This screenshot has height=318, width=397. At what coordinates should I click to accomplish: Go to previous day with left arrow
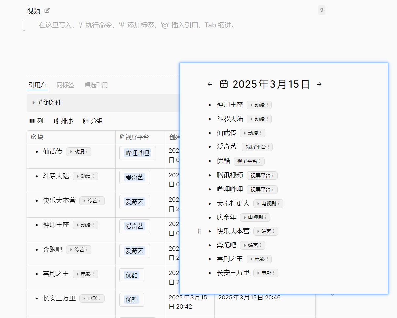click(210, 84)
